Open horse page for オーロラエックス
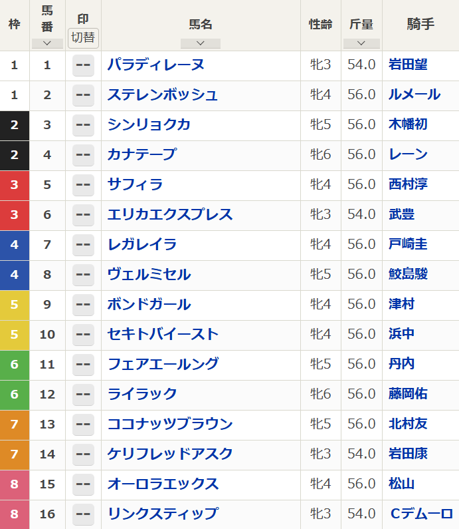The height and width of the screenshot is (529, 459). [163, 484]
